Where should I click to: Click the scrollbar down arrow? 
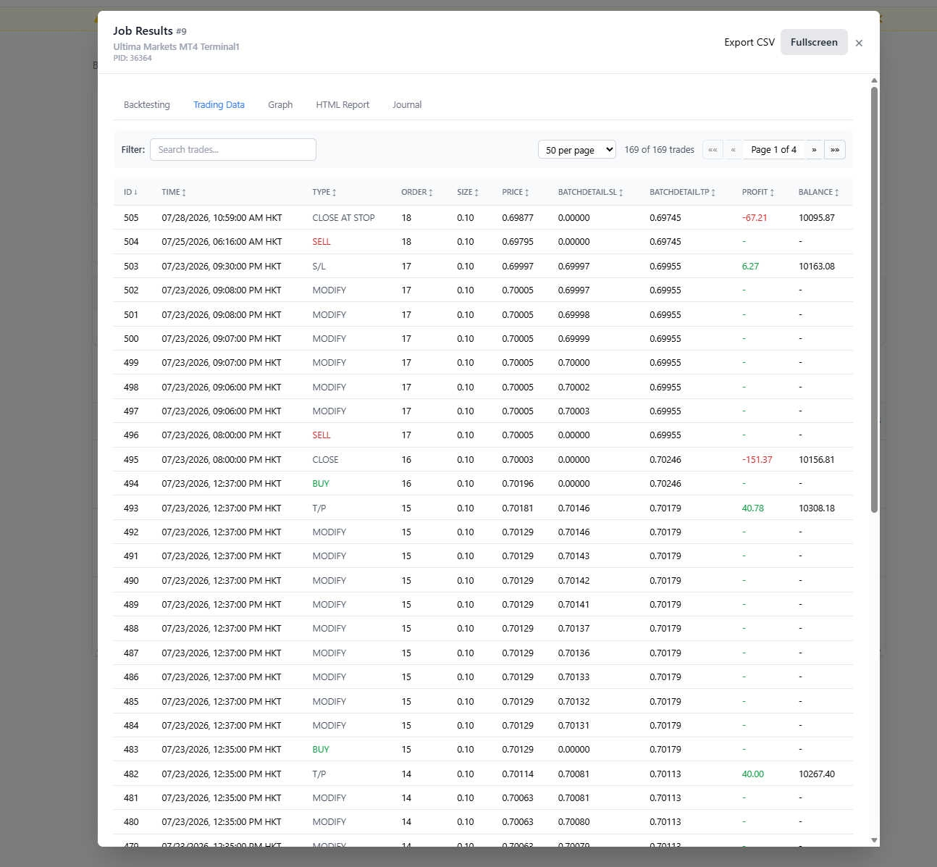point(874,840)
